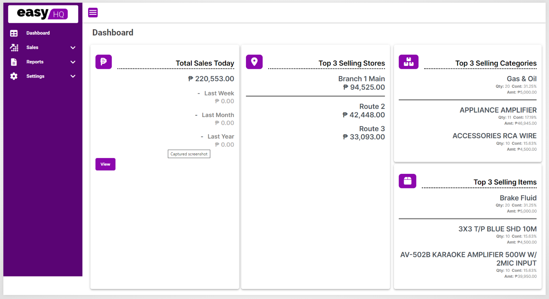Click the View button
Image resolution: width=549 pixels, height=299 pixels.
[x=105, y=164]
